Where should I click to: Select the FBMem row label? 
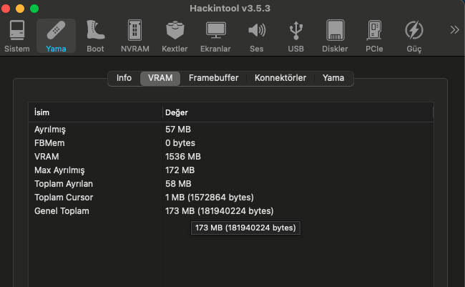click(49, 143)
